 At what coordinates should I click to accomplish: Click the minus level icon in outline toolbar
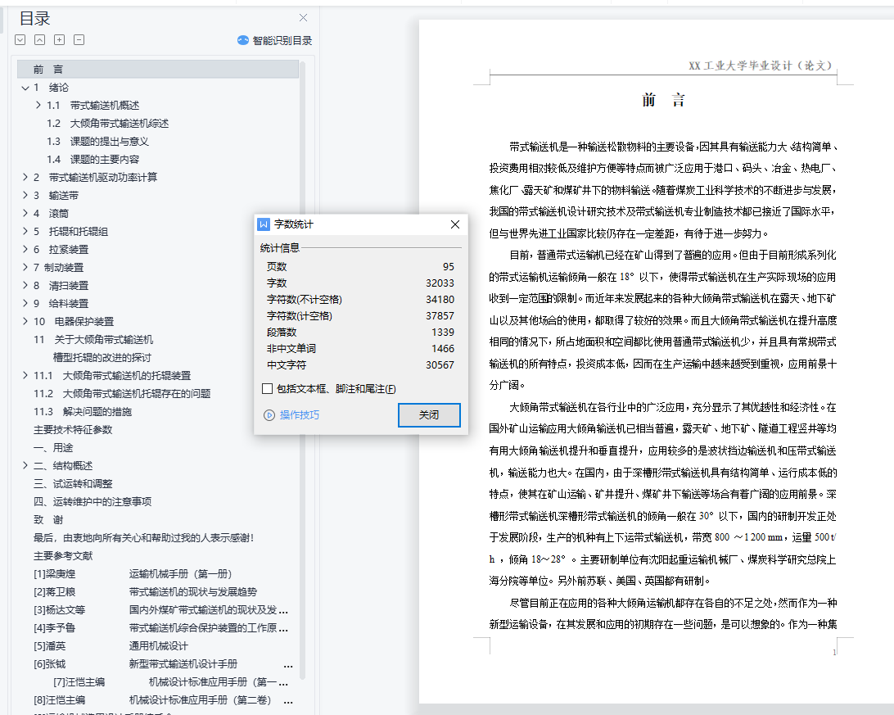click(x=79, y=40)
